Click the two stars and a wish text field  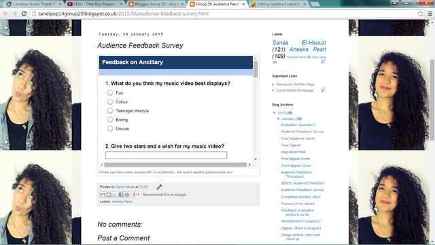coord(166,155)
